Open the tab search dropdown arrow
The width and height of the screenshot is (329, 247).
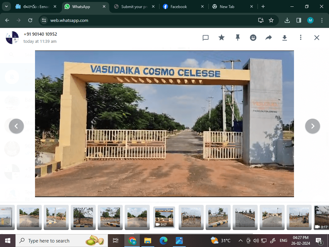click(x=6, y=6)
